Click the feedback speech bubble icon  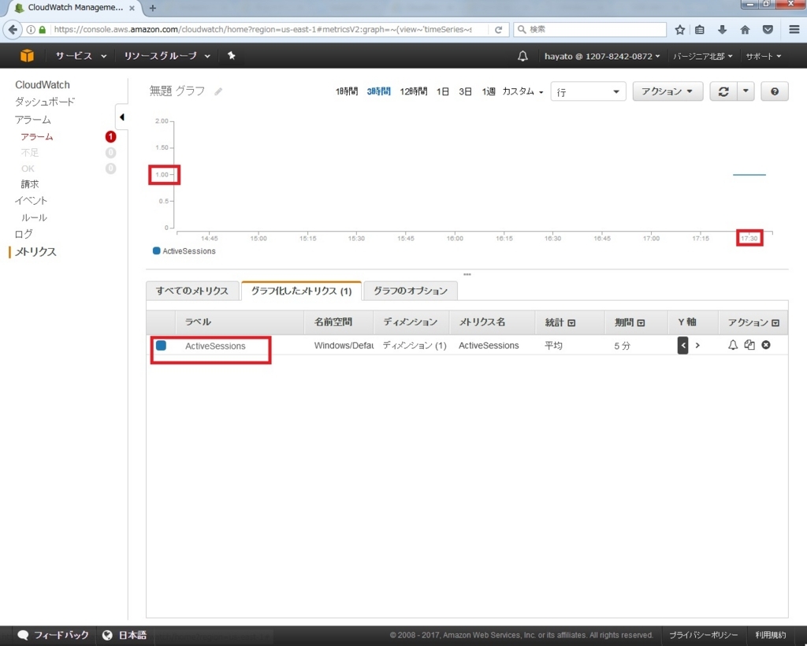click(23, 635)
